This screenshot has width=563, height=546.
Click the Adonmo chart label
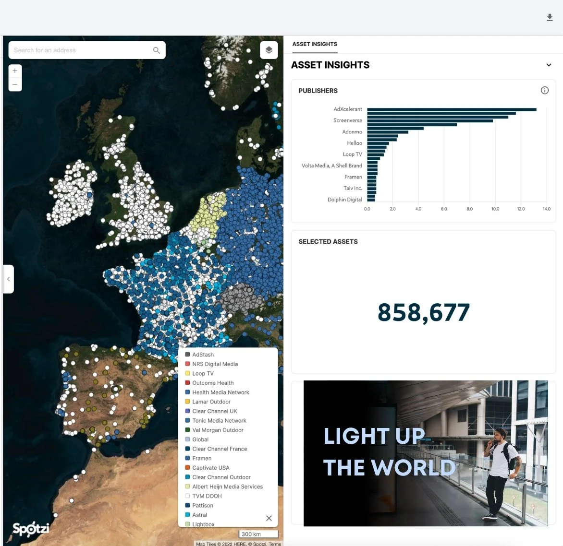(352, 132)
